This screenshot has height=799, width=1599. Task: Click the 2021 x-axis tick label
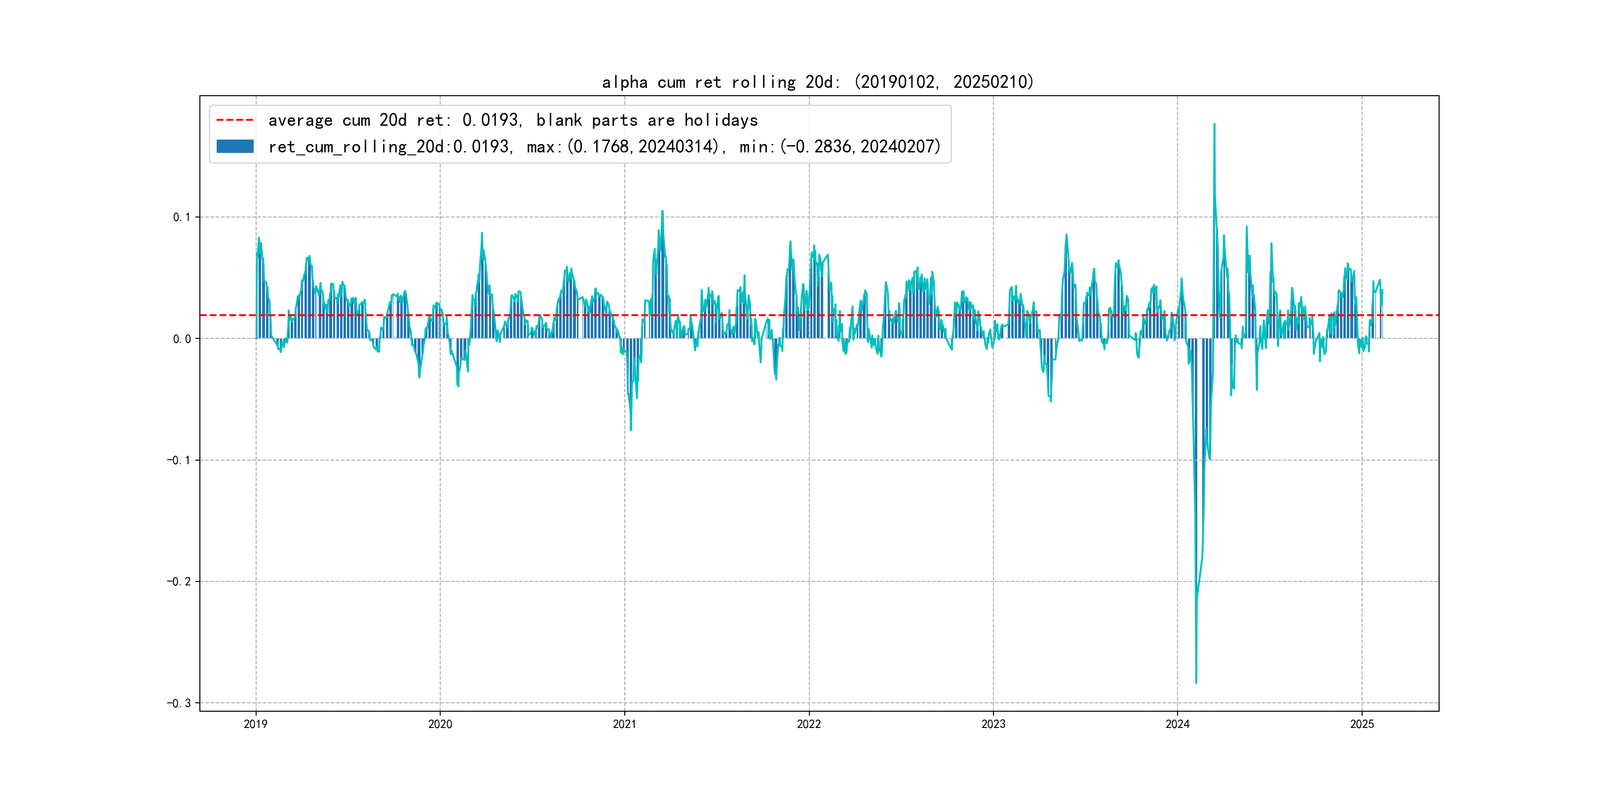pyautogui.click(x=624, y=724)
